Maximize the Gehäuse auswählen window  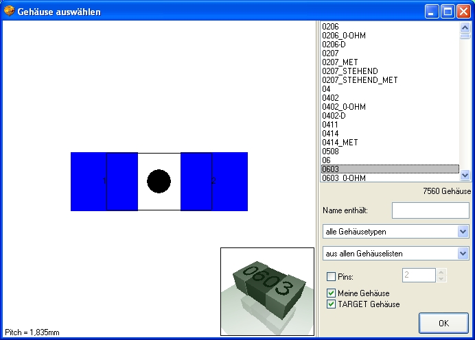coord(447,12)
